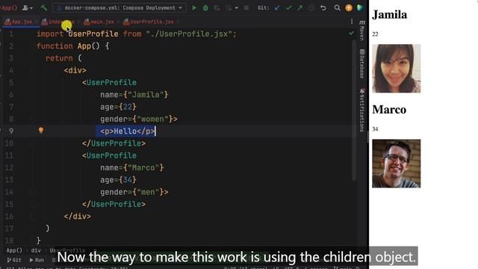Open the Run tool window at bottom
Viewport: 478px width, 269px height.
pyautogui.click(x=37, y=260)
